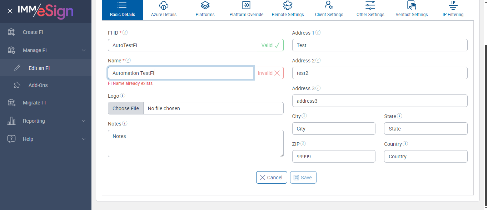This screenshot has width=488, height=210.
Task: Switch to the Basic Details tab
Action: (123, 10)
